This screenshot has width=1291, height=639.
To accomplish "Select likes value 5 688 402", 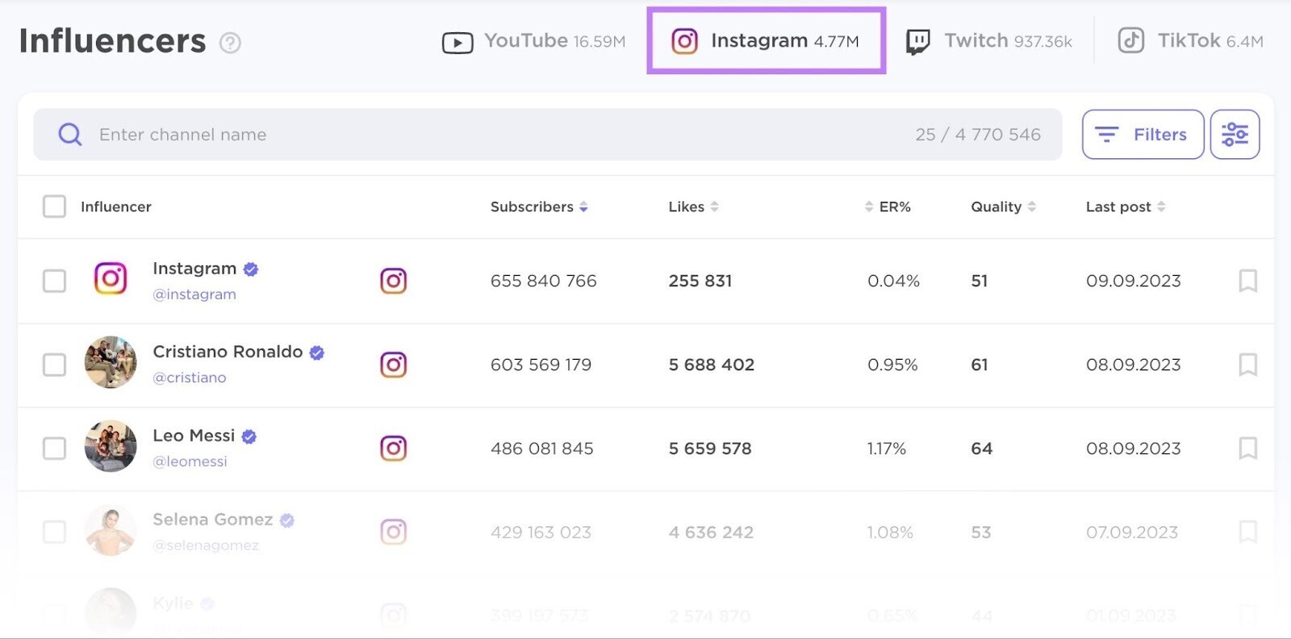I will [x=712, y=365].
